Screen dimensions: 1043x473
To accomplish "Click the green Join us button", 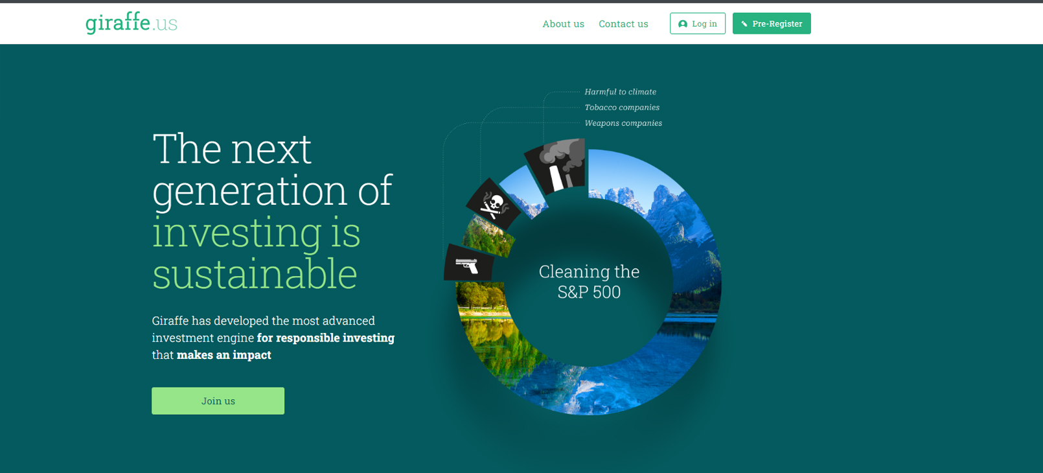I will click(218, 401).
